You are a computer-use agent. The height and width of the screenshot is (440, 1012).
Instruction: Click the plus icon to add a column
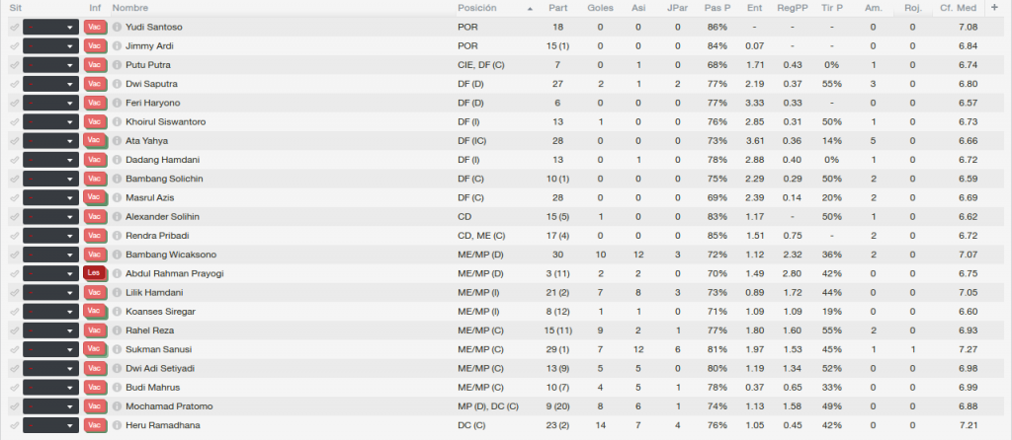(x=994, y=8)
